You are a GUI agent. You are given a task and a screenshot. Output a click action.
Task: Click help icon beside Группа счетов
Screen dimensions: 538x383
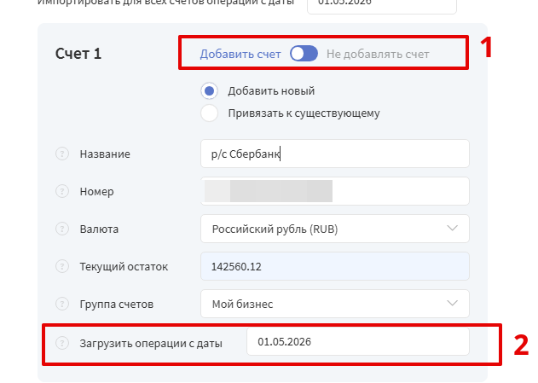(x=62, y=304)
